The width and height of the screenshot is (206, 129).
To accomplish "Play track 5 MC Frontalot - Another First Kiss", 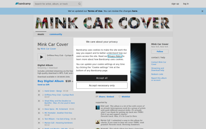I will [x=39, y=113].
